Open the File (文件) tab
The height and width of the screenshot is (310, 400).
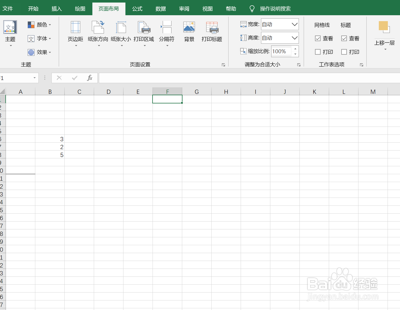(8, 9)
